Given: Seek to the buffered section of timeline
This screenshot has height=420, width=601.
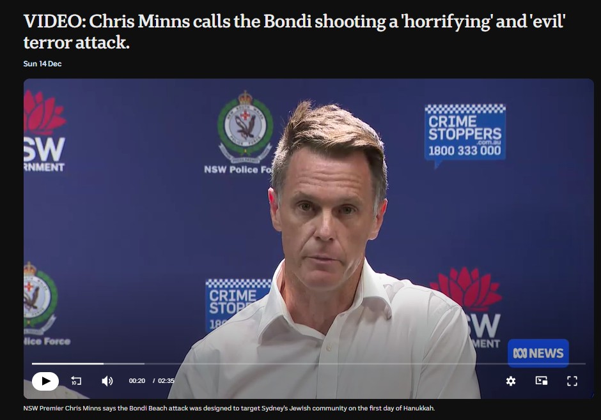Looking at the screenshot, I should (124, 363).
